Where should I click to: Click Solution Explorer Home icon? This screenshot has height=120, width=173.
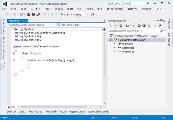click(120, 26)
